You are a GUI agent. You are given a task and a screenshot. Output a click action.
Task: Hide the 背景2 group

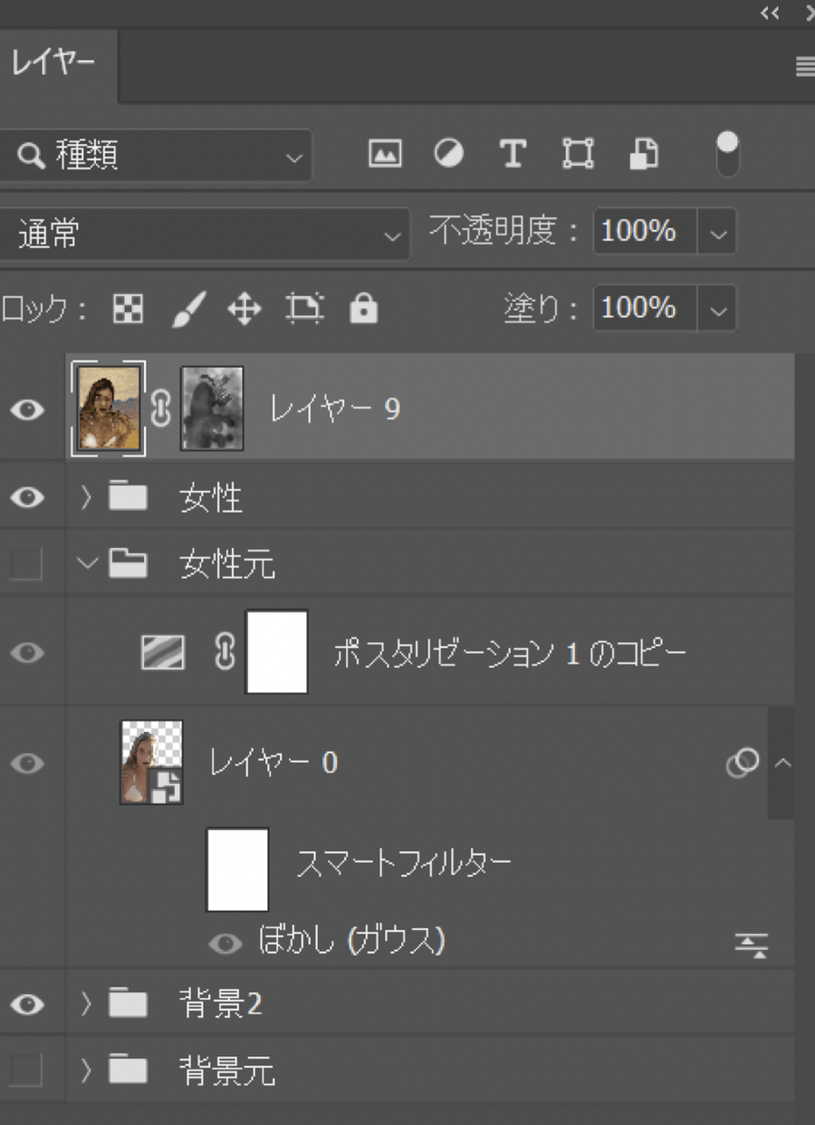tap(27, 1004)
